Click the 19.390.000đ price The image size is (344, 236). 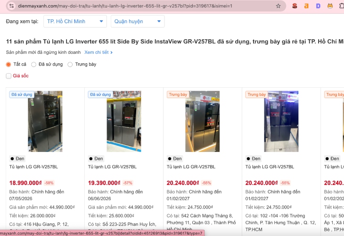pos(104,183)
